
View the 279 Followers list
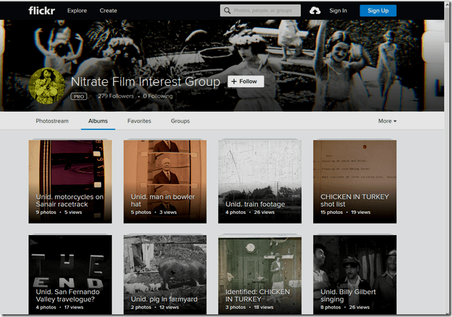coord(116,96)
